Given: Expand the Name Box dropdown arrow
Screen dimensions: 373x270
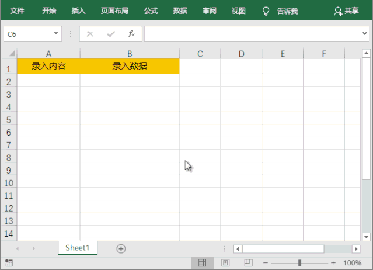Looking at the screenshot, I should [56, 33].
